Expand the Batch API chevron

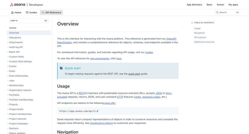coord(8,52)
